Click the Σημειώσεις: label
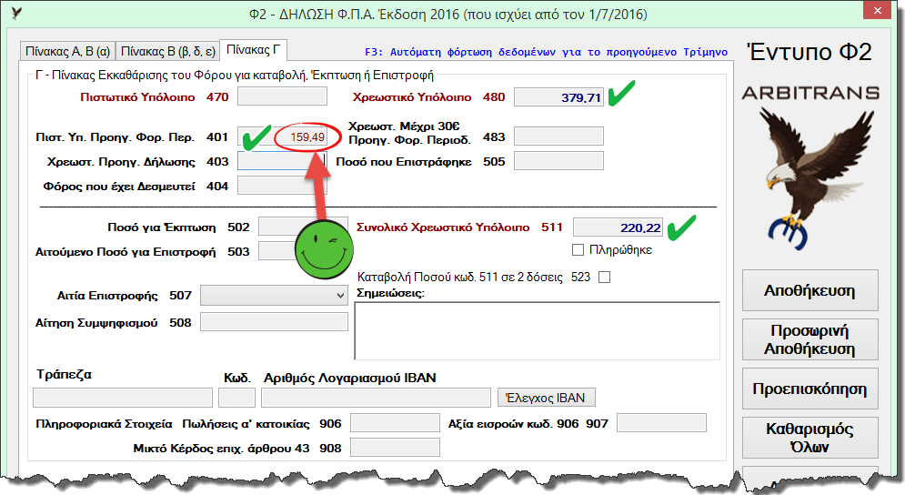Screen dimensions: 905x495 point(391,293)
